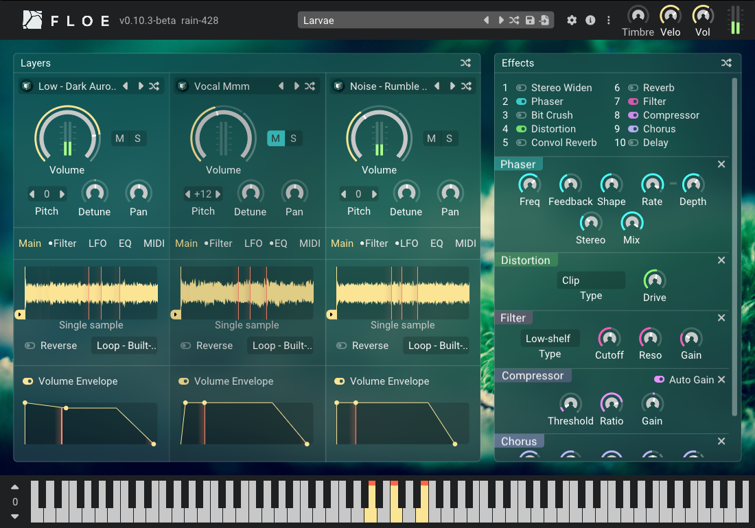Open Noise - Rumble instrument picker

click(388, 86)
